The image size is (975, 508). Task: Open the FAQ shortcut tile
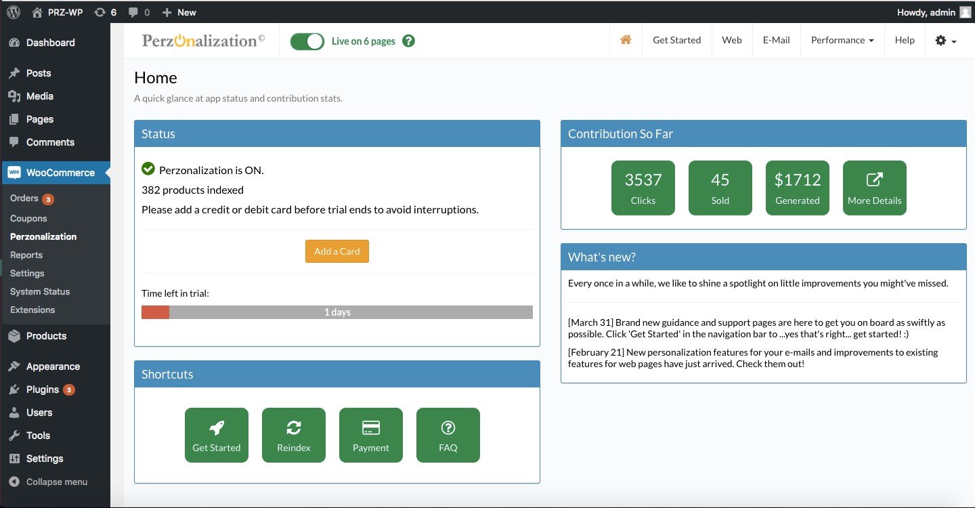(448, 435)
